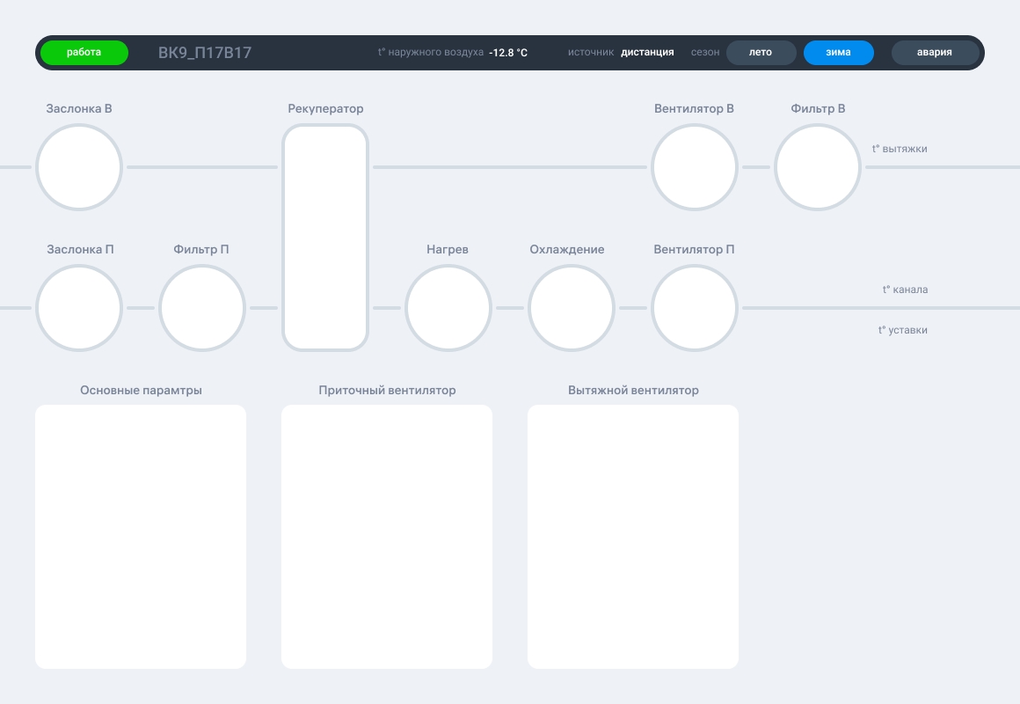The height and width of the screenshot is (704, 1020).
Task: Click the Нагрев circle
Action: 448,308
